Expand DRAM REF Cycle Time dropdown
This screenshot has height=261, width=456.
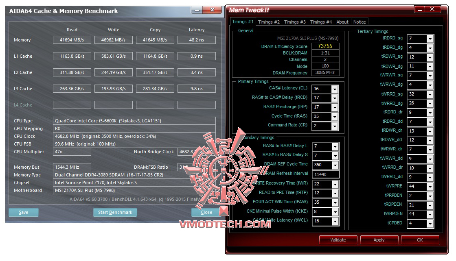[x=335, y=165]
